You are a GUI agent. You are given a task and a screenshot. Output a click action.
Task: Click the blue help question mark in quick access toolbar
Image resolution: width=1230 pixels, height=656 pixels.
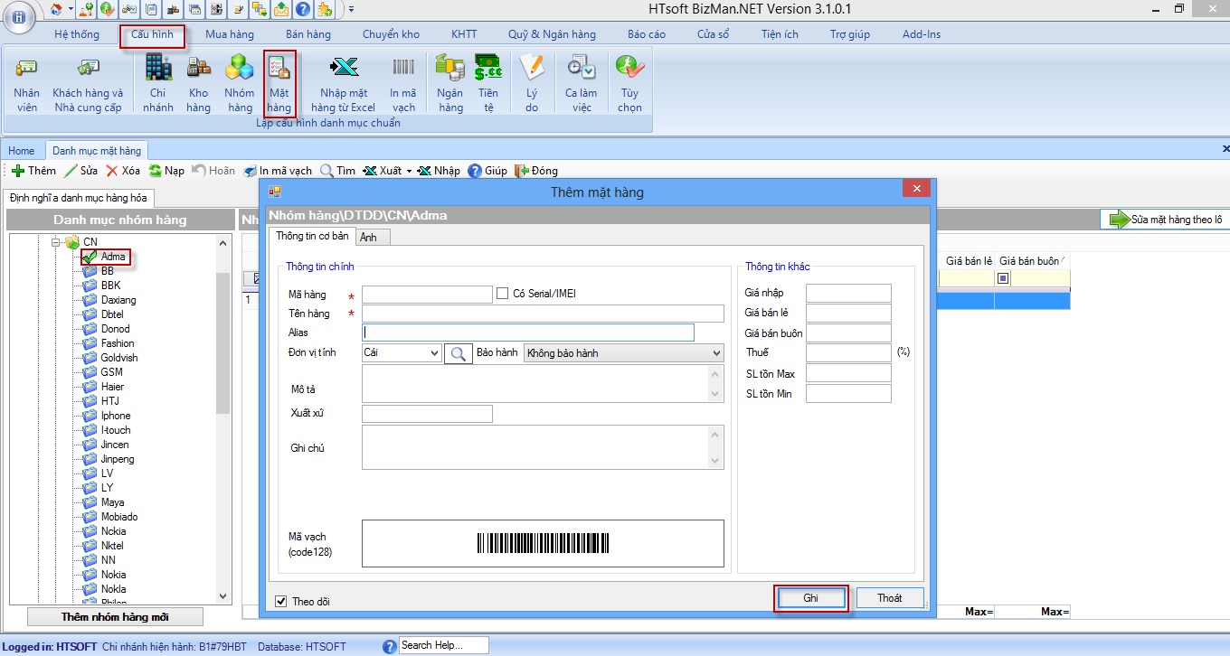pos(303,10)
